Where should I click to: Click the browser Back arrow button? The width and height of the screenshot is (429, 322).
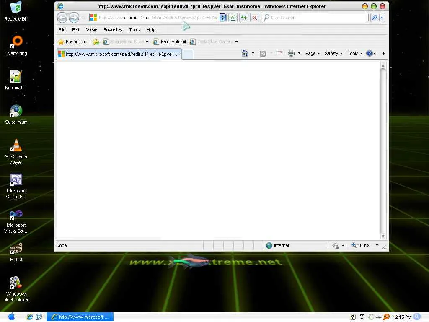[x=62, y=18]
